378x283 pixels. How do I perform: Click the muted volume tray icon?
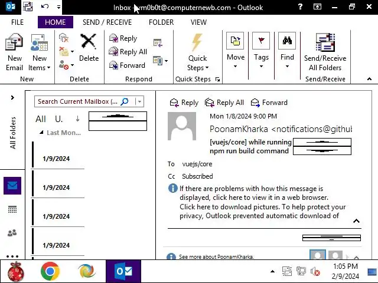(315, 272)
